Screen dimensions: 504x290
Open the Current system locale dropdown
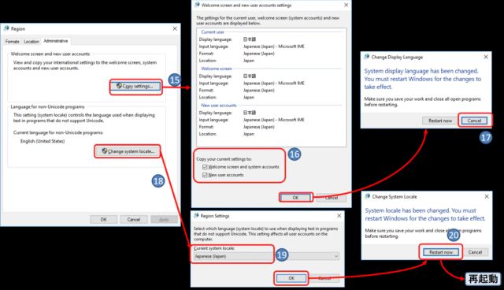click(x=266, y=256)
